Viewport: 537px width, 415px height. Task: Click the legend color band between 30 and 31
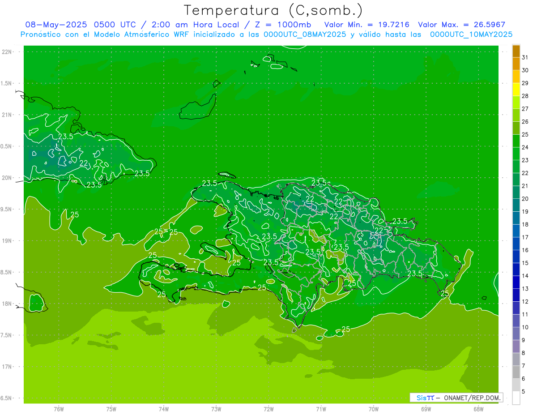click(516, 64)
